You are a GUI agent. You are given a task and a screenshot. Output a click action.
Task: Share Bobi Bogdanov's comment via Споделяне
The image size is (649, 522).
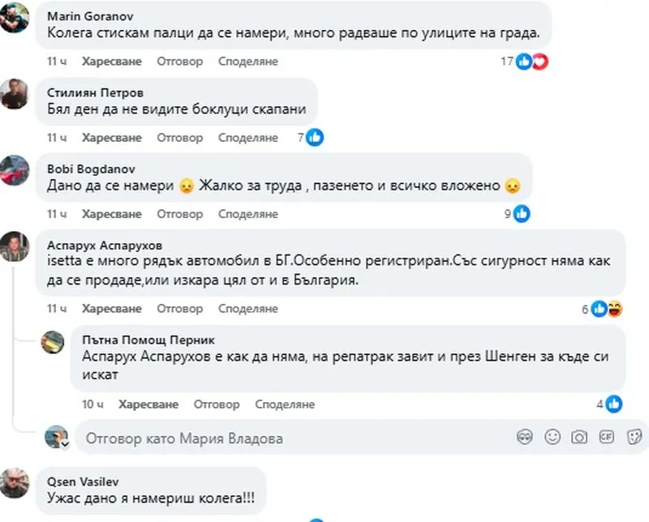coord(248,214)
